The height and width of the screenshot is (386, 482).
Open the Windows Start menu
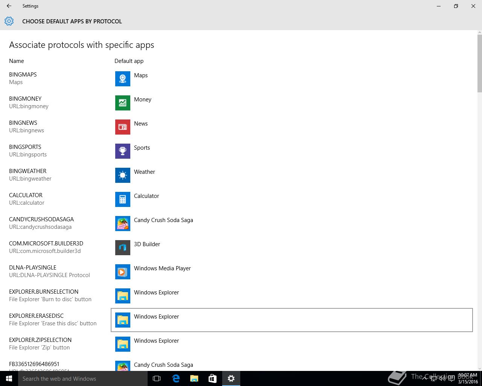tap(9, 378)
